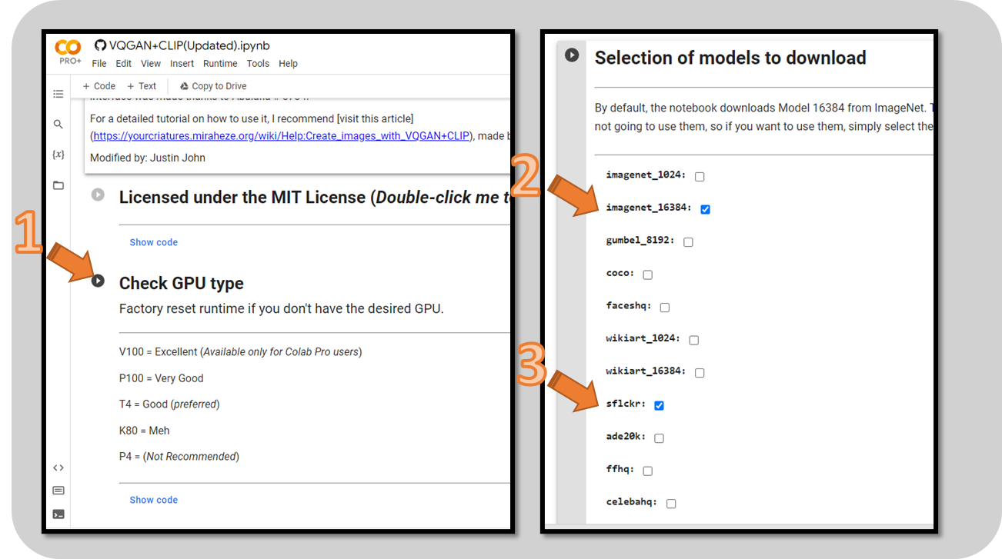Click the GitHub icon beside notebook title
The width and height of the screenshot is (1002, 559).
point(99,45)
